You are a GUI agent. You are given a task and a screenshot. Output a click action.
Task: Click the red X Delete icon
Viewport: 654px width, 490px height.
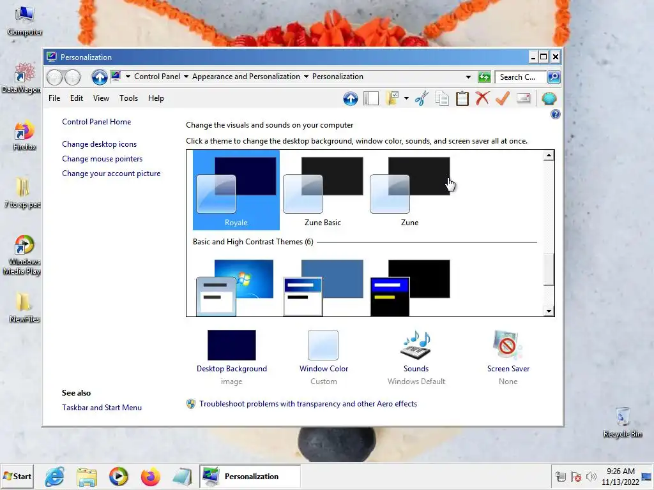coord(483,99)
